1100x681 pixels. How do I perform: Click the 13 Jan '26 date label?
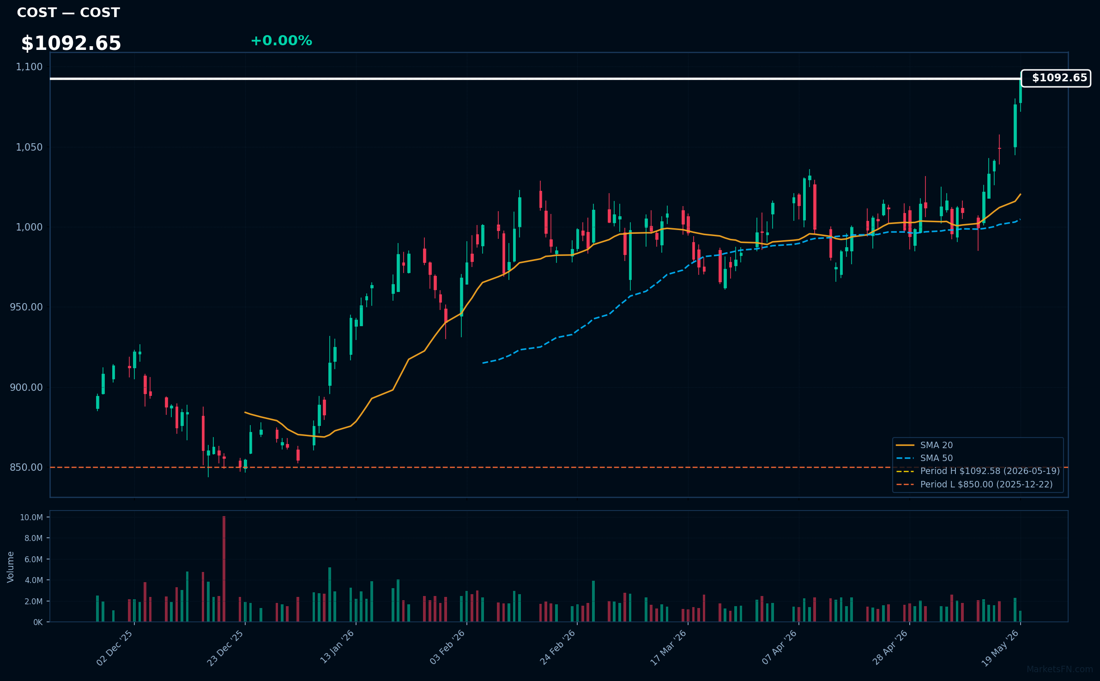tap(337, 647)
